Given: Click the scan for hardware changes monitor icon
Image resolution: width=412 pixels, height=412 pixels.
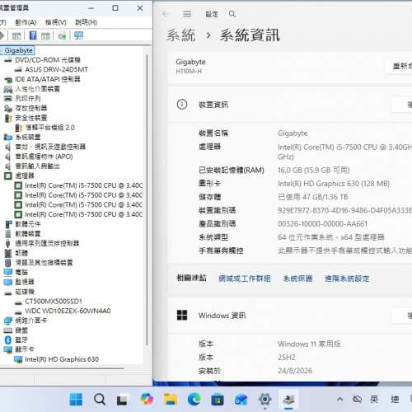Looking at the screenshot, I should [x=78, y=35].
